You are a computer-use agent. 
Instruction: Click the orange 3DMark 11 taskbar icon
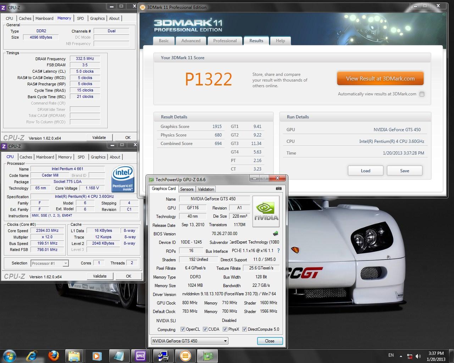[x=186, y=356]
